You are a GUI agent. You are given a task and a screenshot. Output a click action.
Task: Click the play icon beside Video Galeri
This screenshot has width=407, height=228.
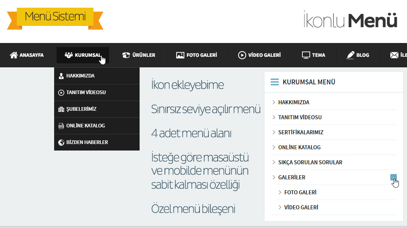tap(242, 55)
